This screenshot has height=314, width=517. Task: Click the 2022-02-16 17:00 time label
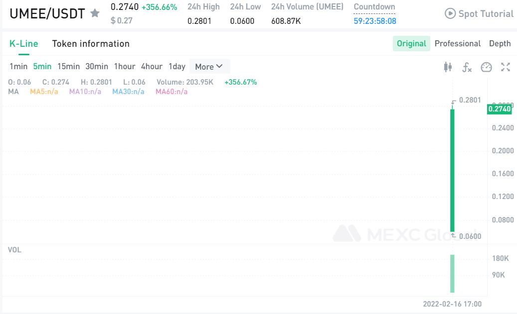[452, 304]
